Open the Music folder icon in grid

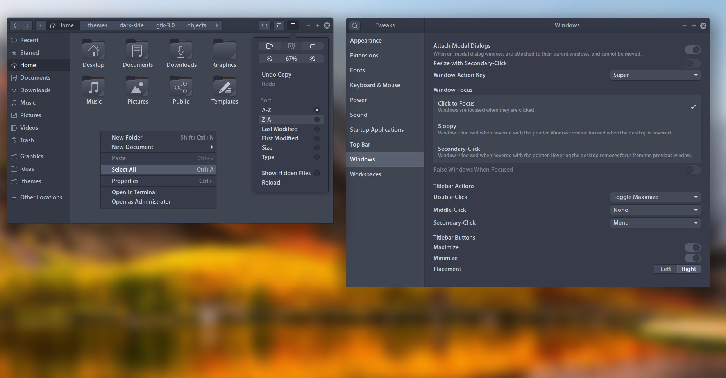[x=93, y=86]
